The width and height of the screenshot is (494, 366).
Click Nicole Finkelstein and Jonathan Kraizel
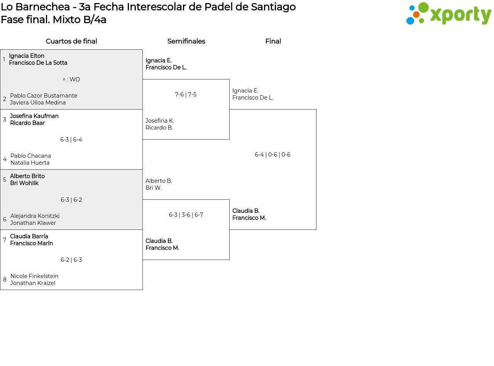click(34, 280)
